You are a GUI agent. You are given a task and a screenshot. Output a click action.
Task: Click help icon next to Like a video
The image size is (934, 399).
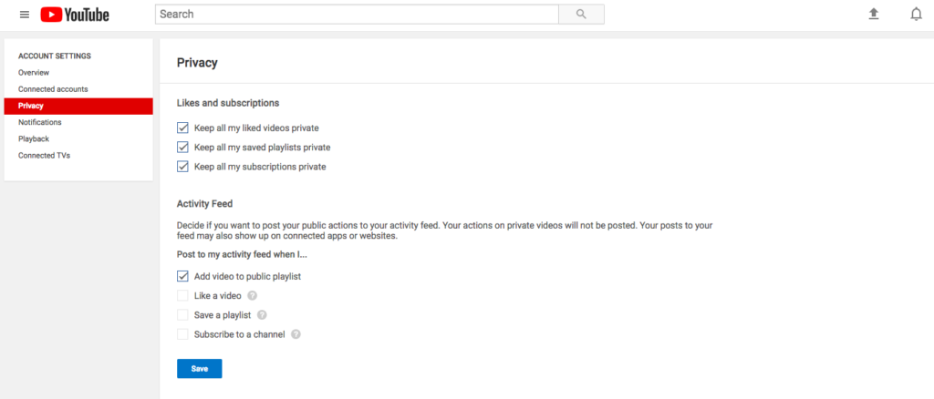point(253,295)
